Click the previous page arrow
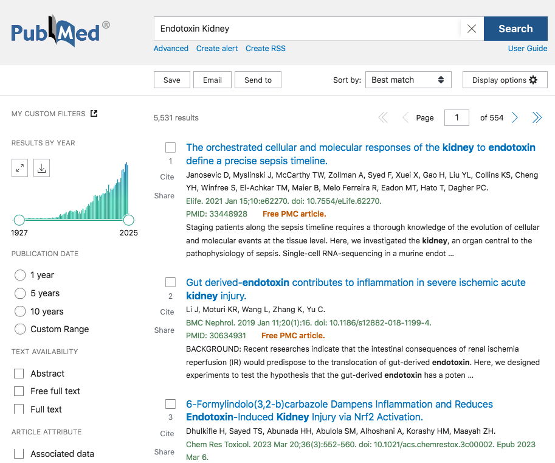 pos(405,117)
